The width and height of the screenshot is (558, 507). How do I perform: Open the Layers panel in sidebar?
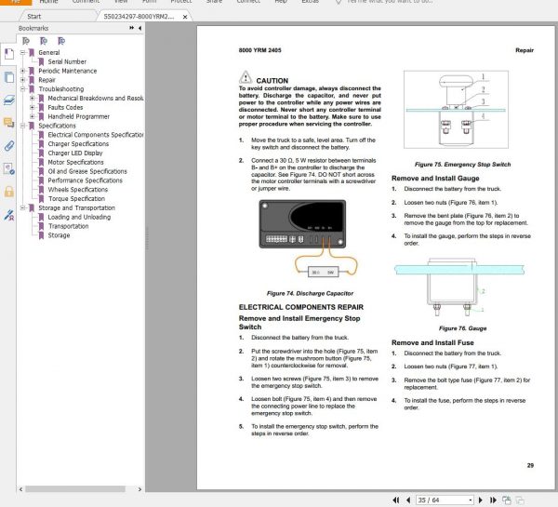(8, 100)
